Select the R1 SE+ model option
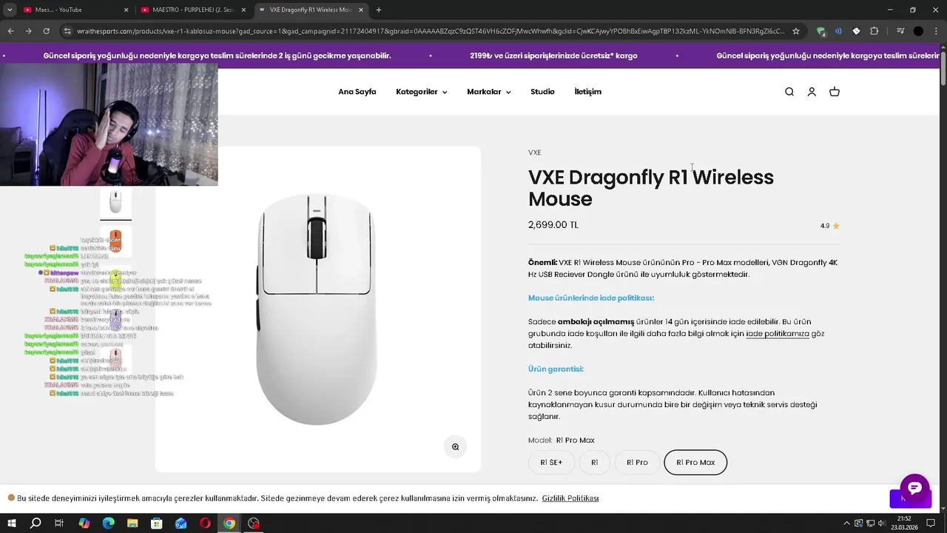 (x=551, y=463)
